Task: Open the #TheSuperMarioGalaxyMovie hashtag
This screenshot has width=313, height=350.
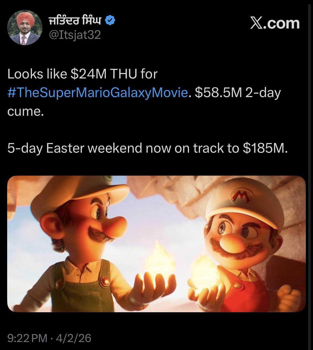Action: [98, 93]
